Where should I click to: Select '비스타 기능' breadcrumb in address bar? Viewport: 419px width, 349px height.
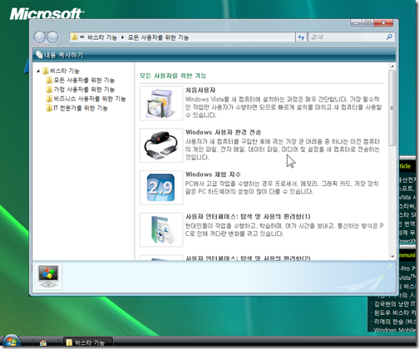pyautogui.click(x=102, y=37)
